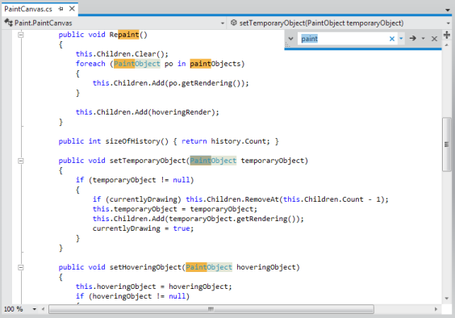
Task: Click the highlighted Repaint method name
Action: [x=124, y=35]
